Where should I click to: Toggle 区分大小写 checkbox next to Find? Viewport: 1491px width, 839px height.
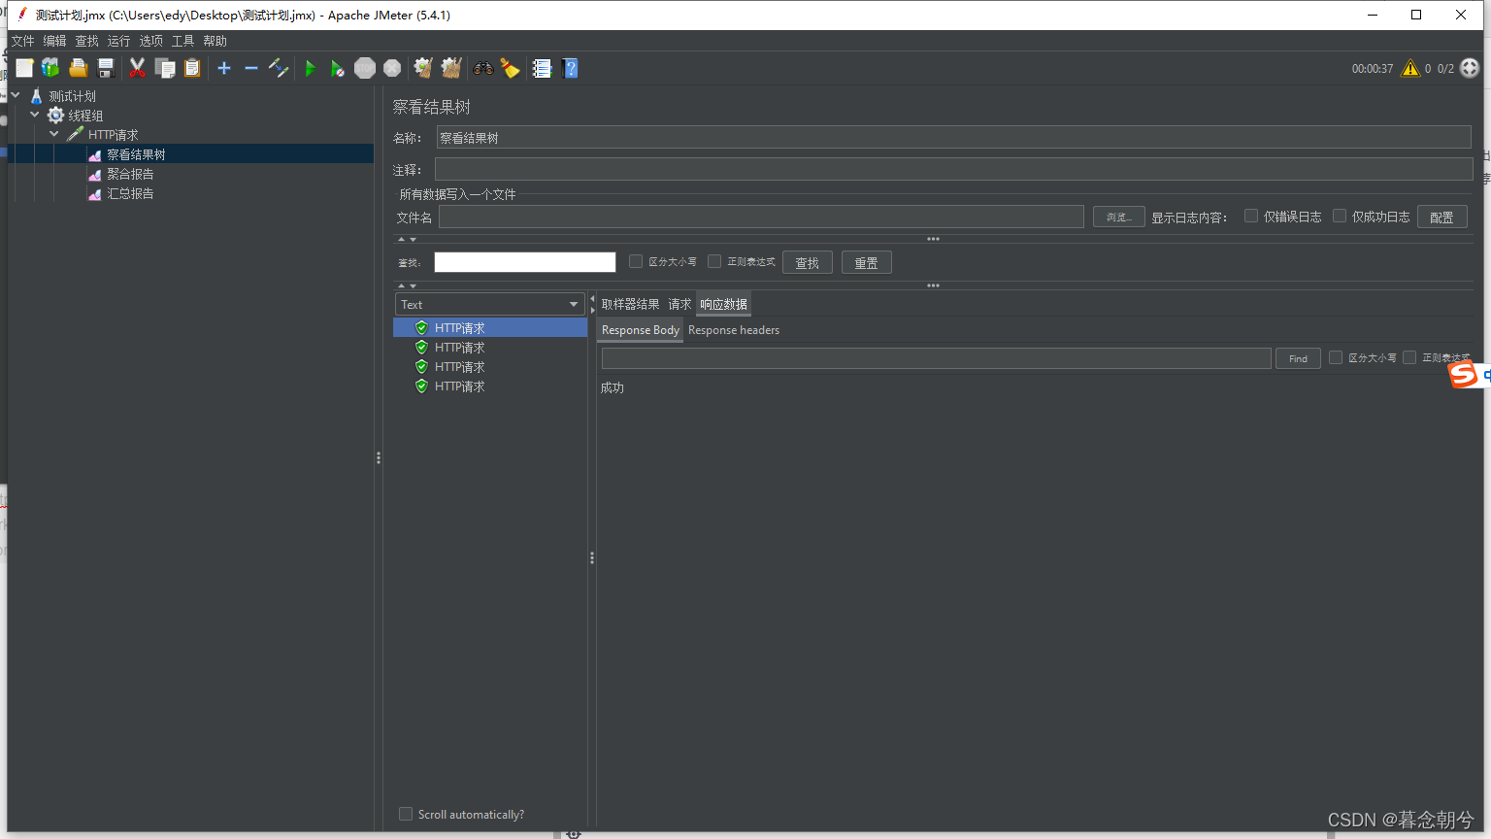[1336, 357]
